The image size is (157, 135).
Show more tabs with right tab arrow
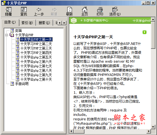(x=64, y=23)
